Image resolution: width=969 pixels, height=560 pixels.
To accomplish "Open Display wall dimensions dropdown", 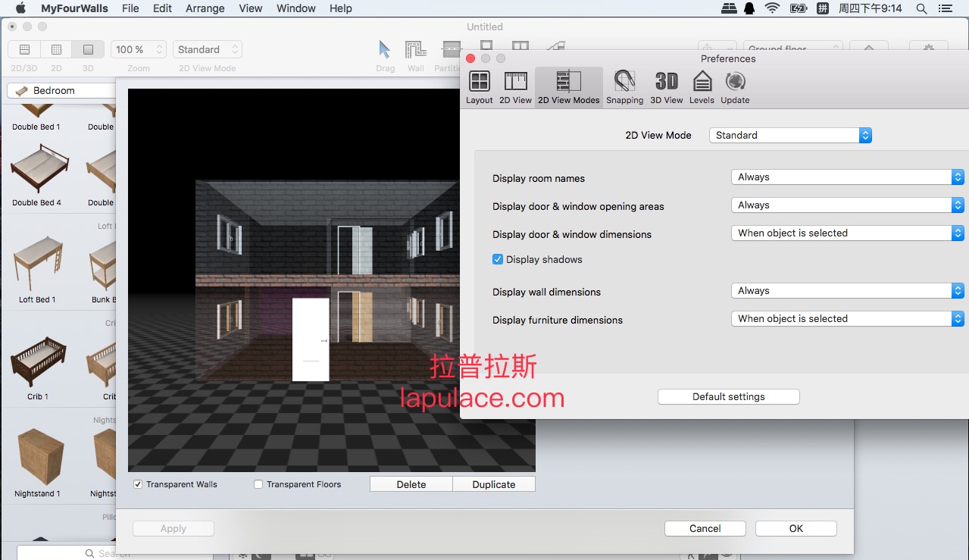I will coord(847,291).
